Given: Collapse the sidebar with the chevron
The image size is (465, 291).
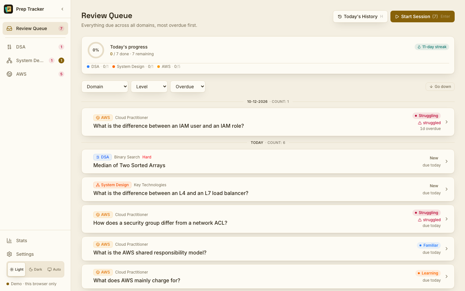Looking at the screenshot, I should coord(62,9).
